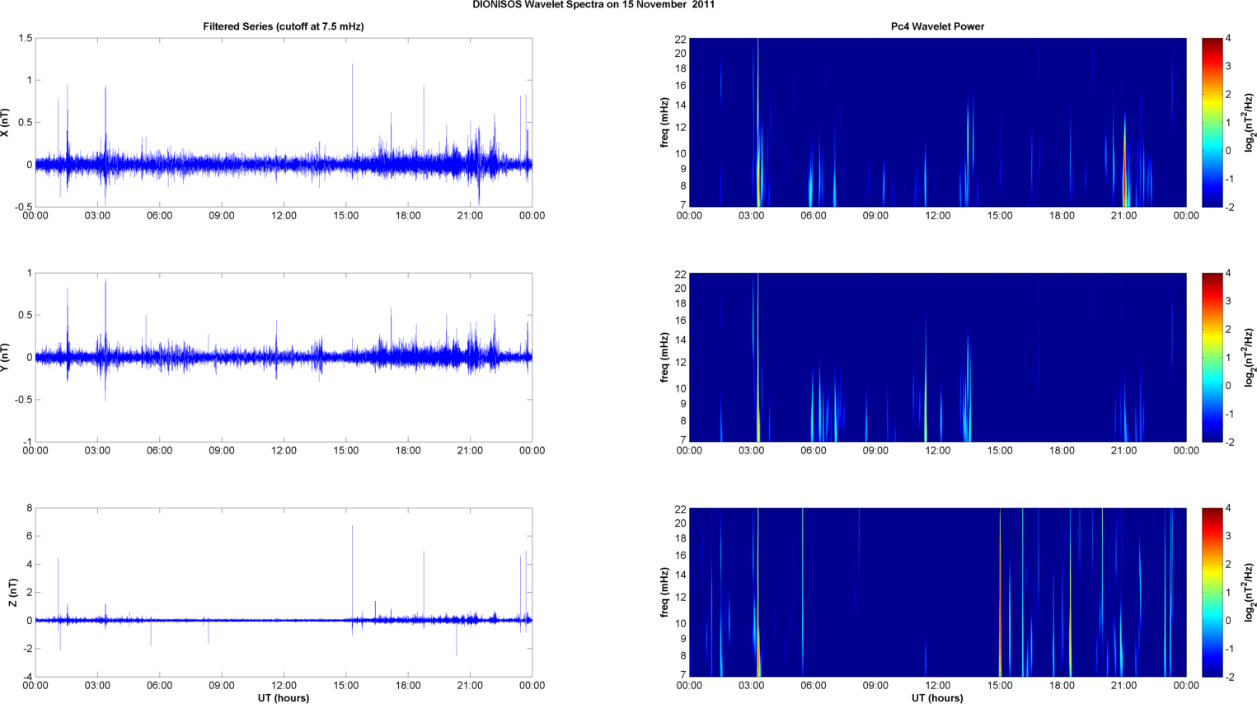
Task: Select the Z component wavelet spectrogram
Action: pyautogui.click(x=937, y=592)
